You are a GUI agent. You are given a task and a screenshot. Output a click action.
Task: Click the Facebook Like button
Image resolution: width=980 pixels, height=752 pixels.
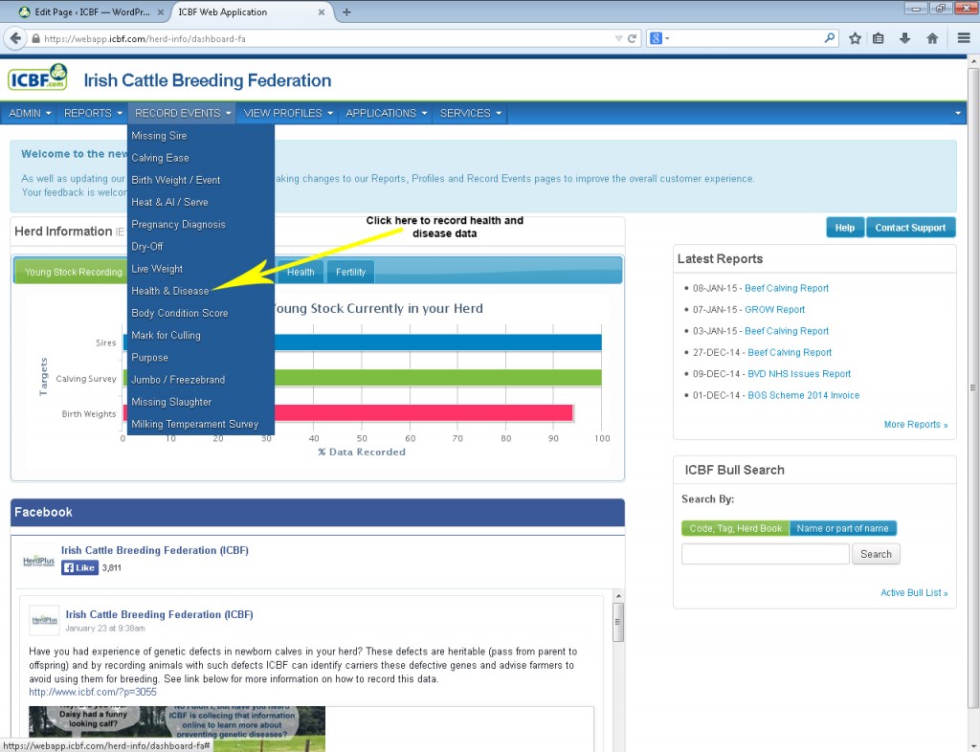tap(79, 567)
